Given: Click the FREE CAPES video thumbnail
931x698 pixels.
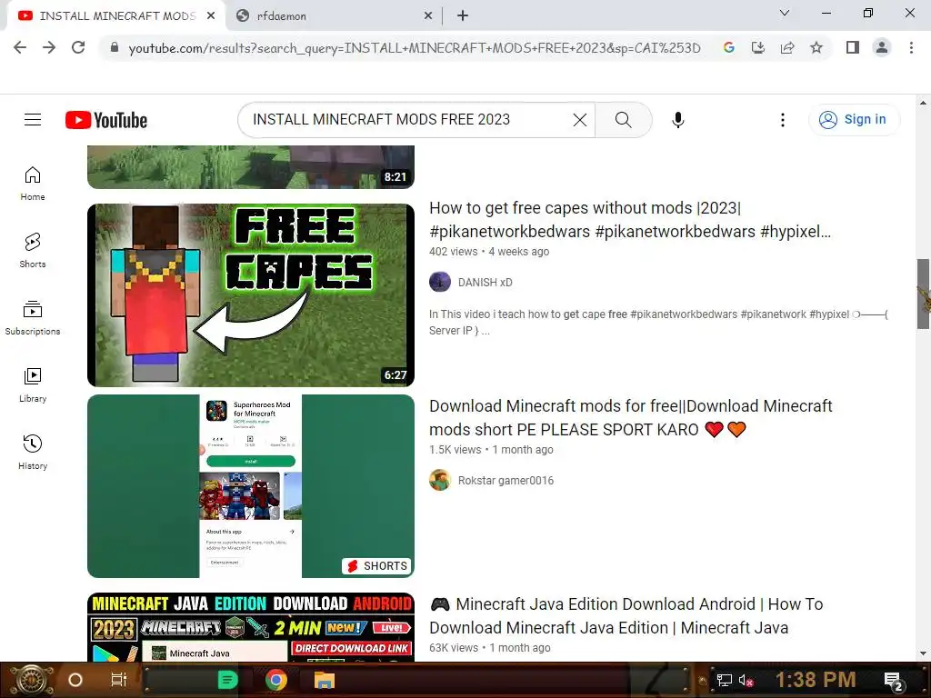Looking at the screenshot, I should [x=251, y=295].
